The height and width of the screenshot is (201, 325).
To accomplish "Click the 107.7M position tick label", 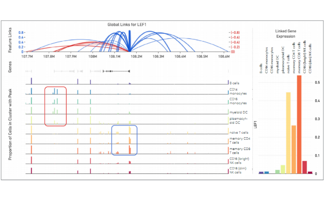I will [x=28, y=57].
